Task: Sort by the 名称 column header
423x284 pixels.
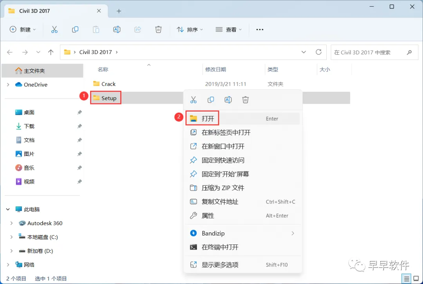Action: click(103, 70)
